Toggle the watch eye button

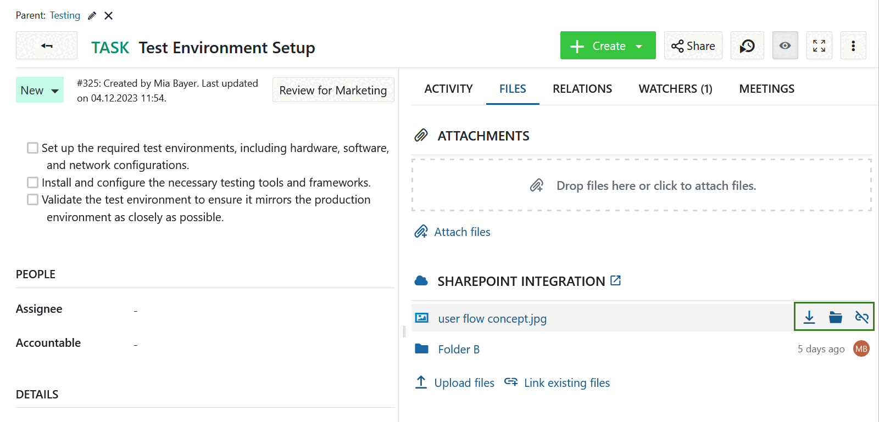point(785,46)
